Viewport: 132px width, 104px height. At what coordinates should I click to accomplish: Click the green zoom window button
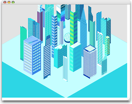click(x=13, y=2)
